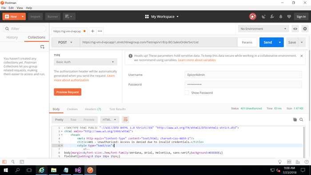Open the bootcamp lightbulb icon

[280, 162]
